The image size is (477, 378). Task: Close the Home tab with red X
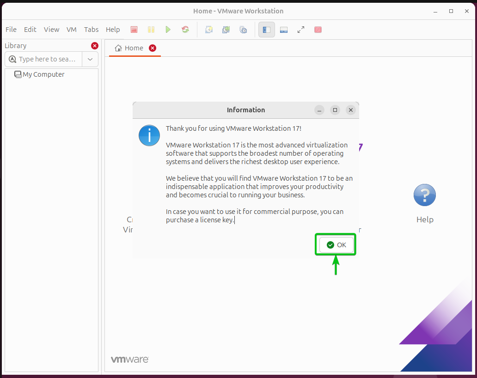[153, 48]
